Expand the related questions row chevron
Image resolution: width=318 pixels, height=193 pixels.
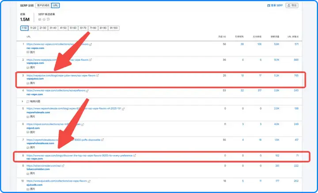(x=23, y=101)
